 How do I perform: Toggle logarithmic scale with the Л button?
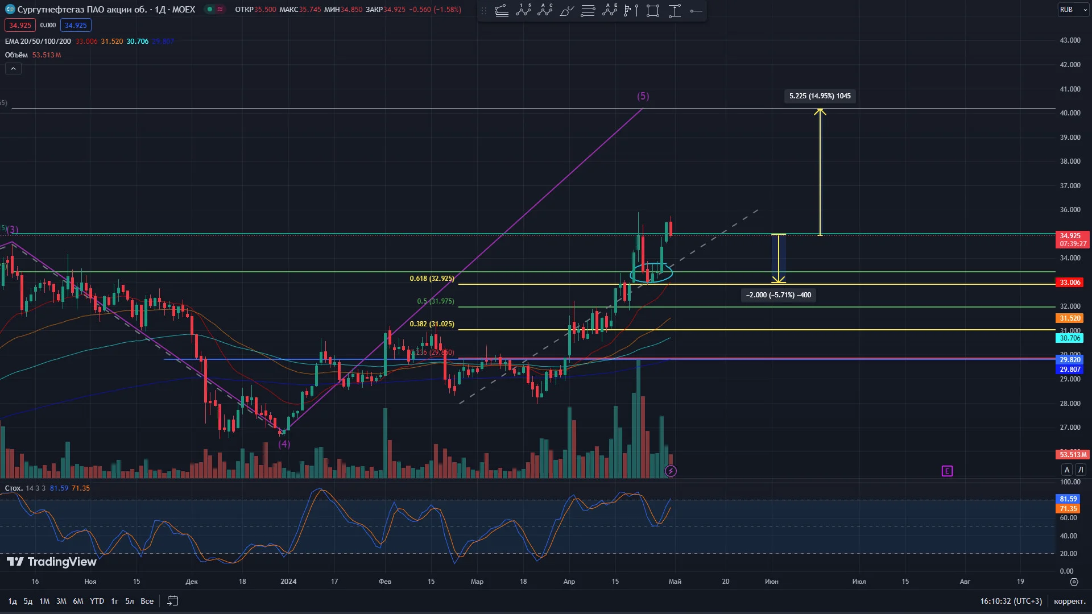(x=1081, y=470)
